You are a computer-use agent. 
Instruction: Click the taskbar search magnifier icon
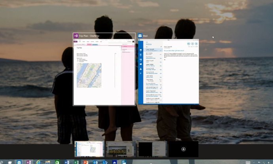(1, 162)
